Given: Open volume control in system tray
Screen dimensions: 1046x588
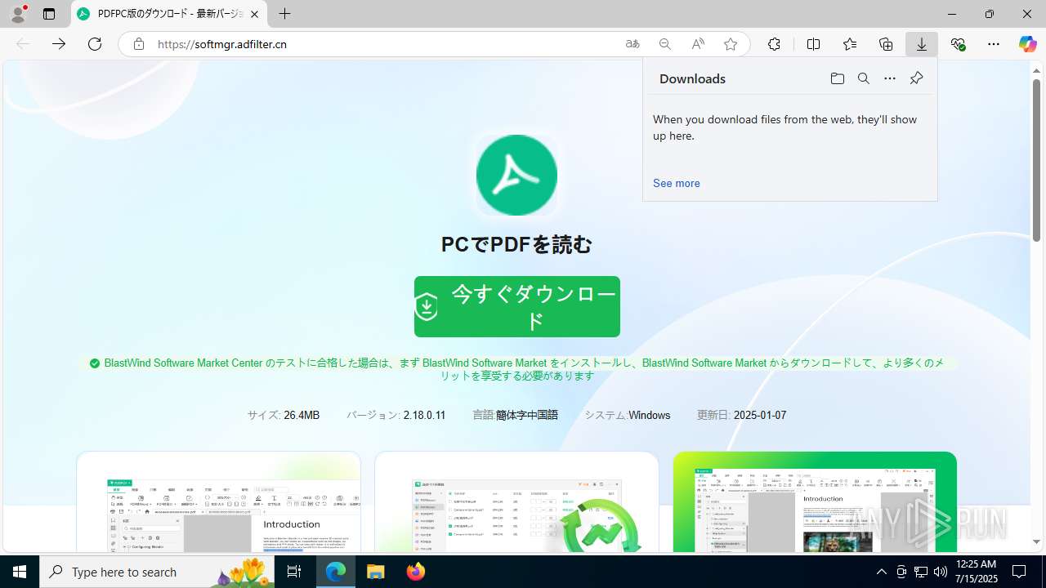Looking at the screenshot, I should tap(941, 572).
